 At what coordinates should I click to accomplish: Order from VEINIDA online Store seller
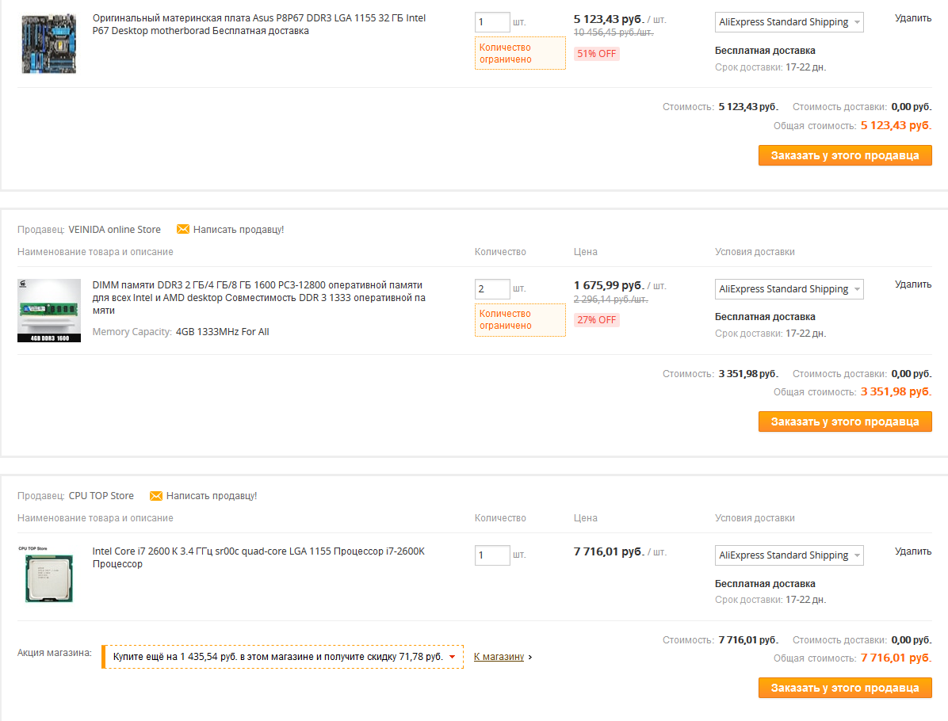845,422
